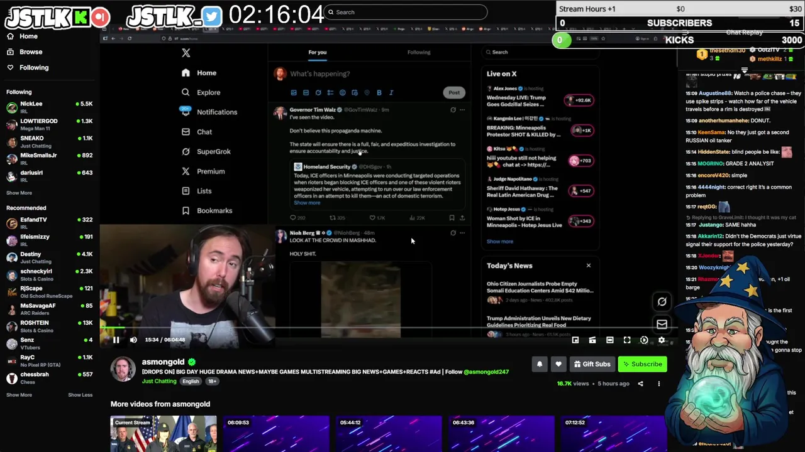Like the Governor Tim Walz tweet
Image resolution: width=805 pixels, height=452 pixels.
coord(376,218)
